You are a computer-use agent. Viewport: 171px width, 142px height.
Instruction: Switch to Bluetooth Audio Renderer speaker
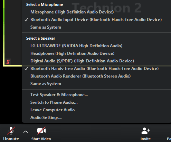(80, 76)
